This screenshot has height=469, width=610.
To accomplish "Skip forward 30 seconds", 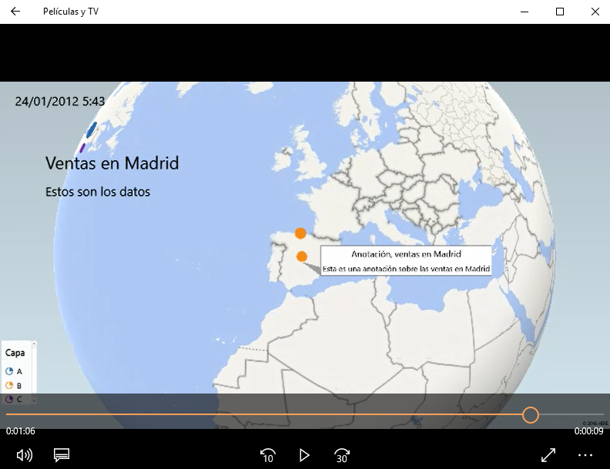I will [342, 454].
